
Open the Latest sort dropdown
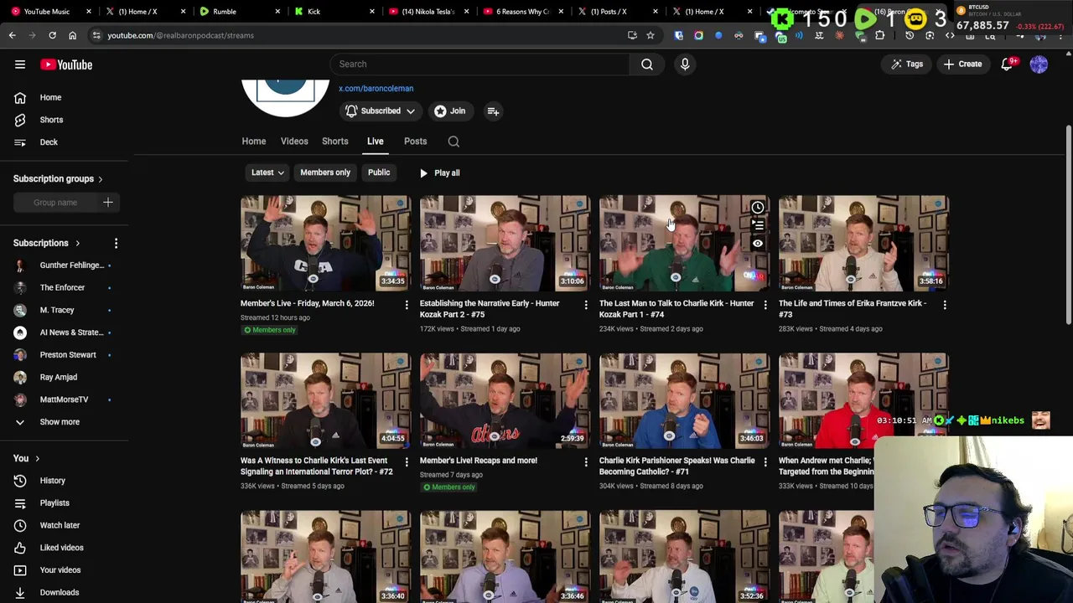pos(267,173)
